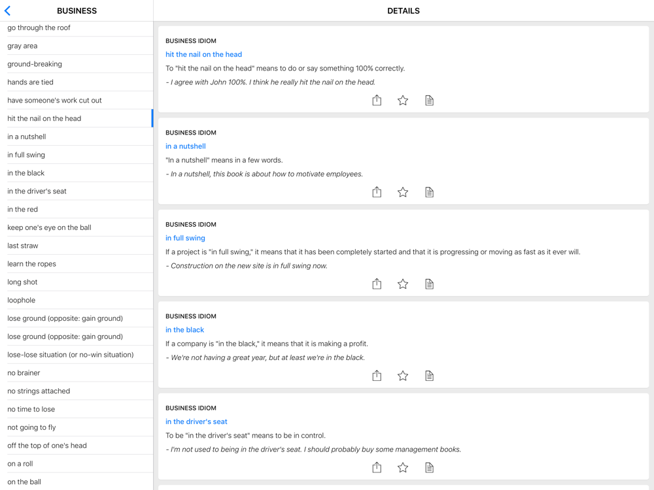The image size is (654, 490).
Task: Share the "in full swing" idiom card
Action: point(377,284)
